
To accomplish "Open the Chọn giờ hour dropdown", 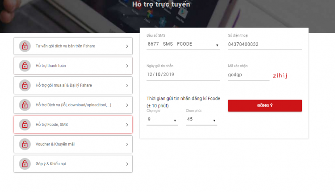I will pyautogui.click(x=162, y=119).
